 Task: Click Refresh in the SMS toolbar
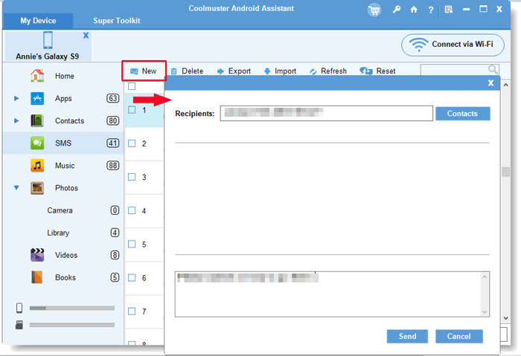(x=328, y=71)
